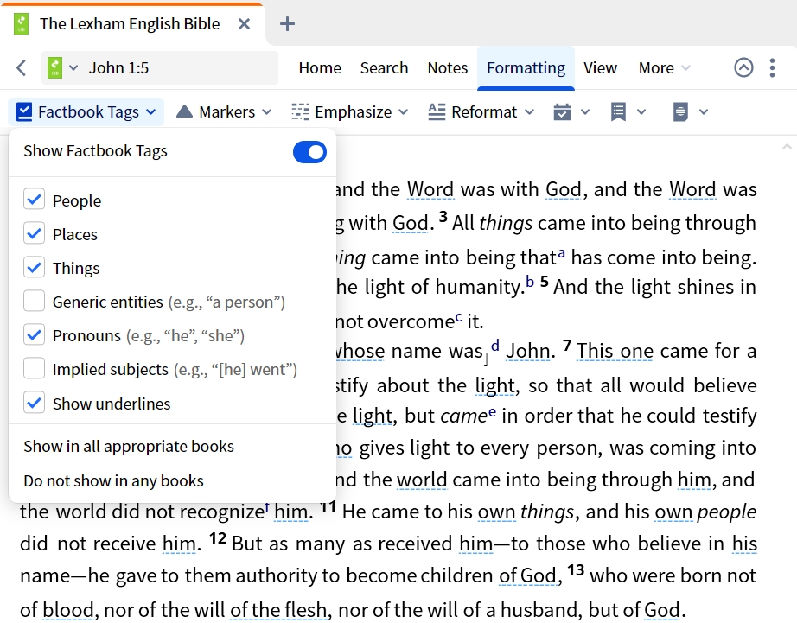Uncheck the Places checkbox
Screen dimensions: 797x623
click(x=34, y=233)
